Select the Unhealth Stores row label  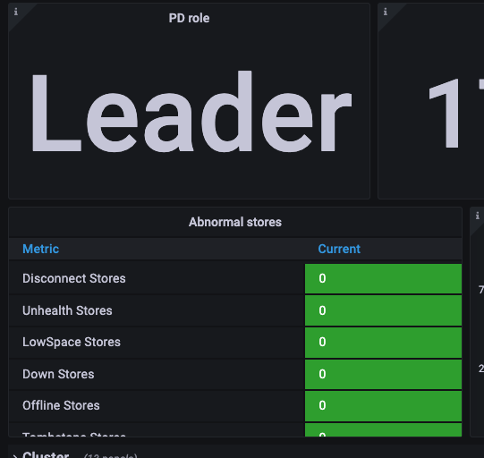point(67,310)
